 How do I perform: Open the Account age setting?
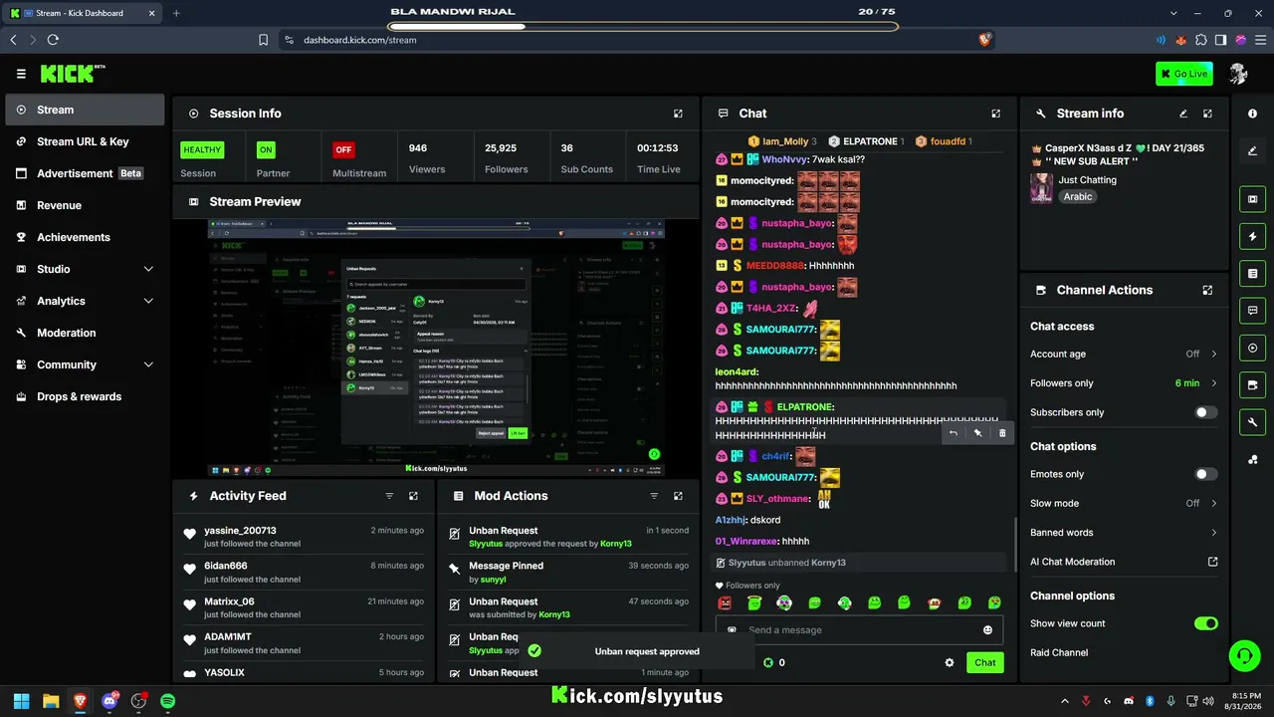click(1124, 354)
